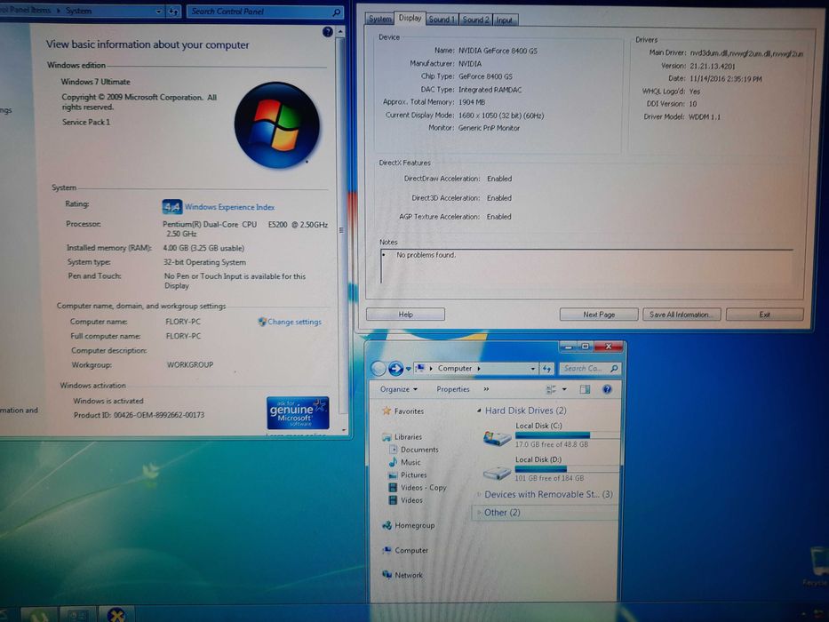Toggle the preview pane icon
Image resolution: width=829 pixels, height=622 pixels.
tap(585, 389)
